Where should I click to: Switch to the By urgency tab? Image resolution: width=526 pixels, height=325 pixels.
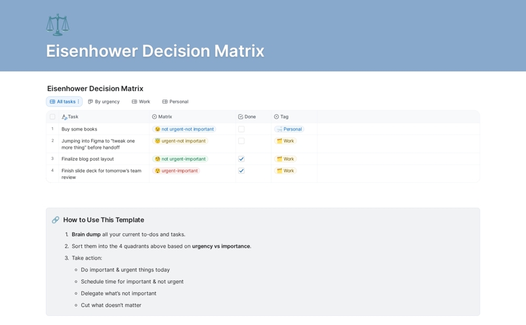(104, 102)
